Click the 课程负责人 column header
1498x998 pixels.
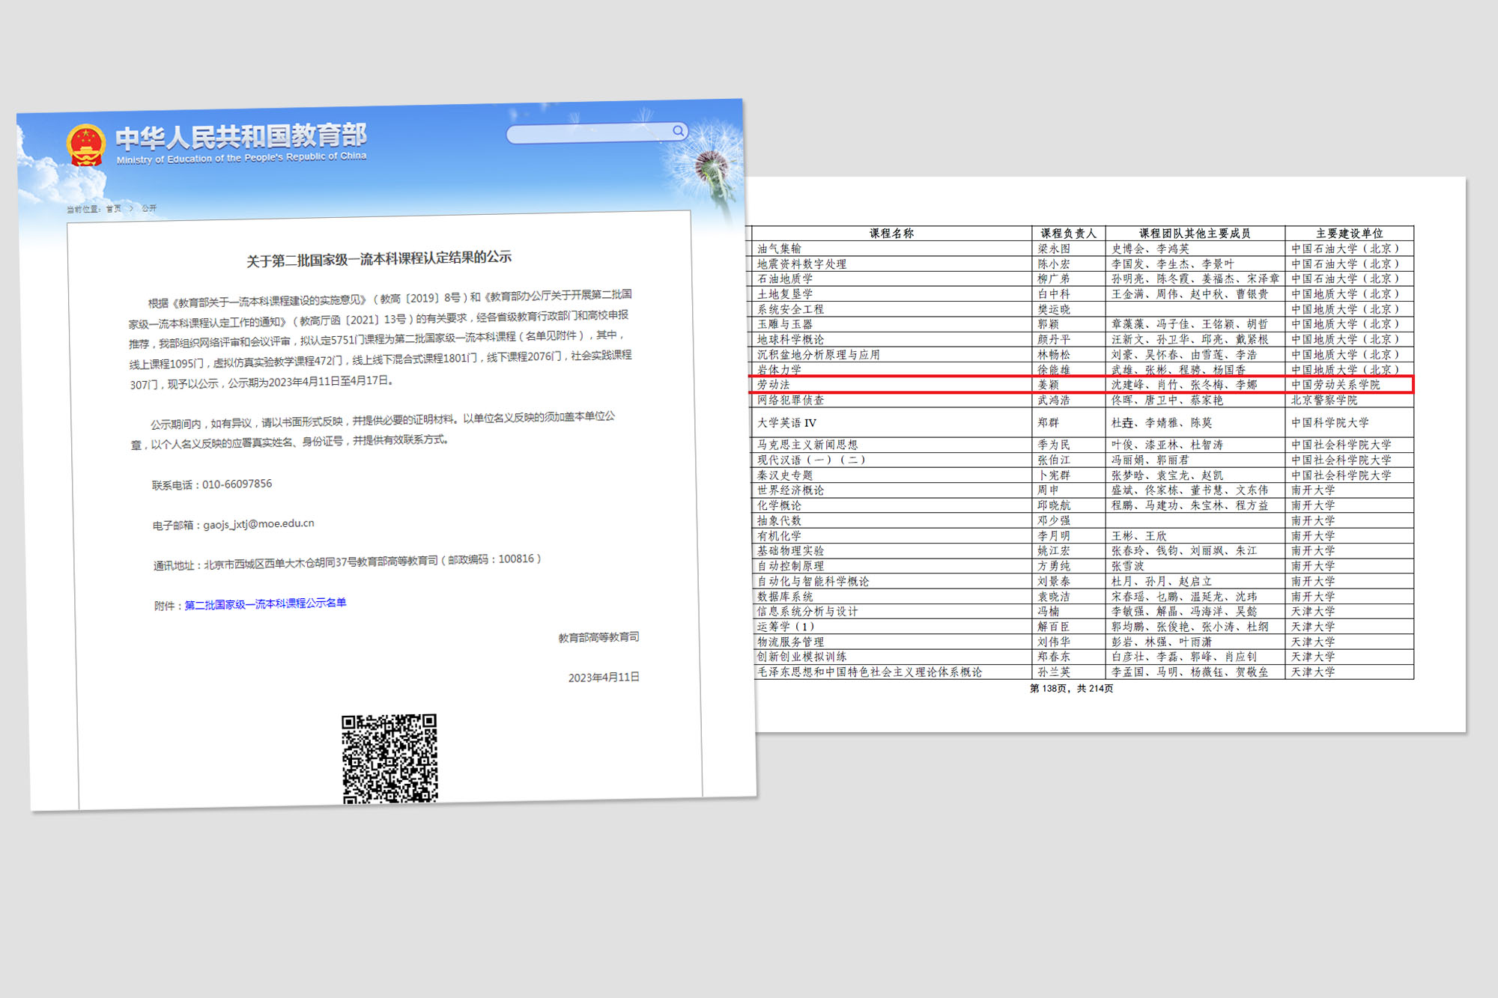[1068, 234]
